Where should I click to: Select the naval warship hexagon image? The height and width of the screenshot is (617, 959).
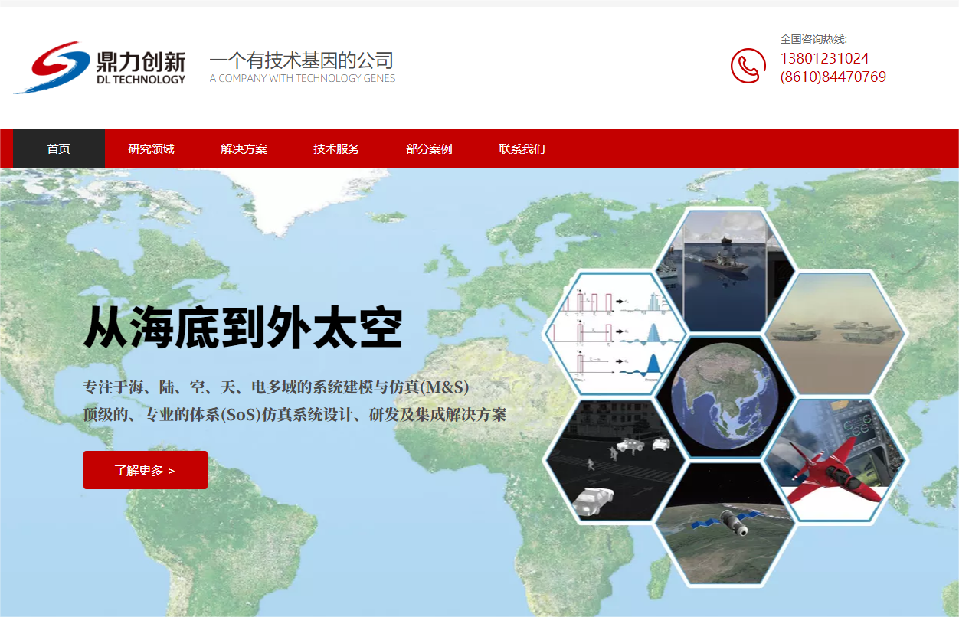click(x=724, y=269)
